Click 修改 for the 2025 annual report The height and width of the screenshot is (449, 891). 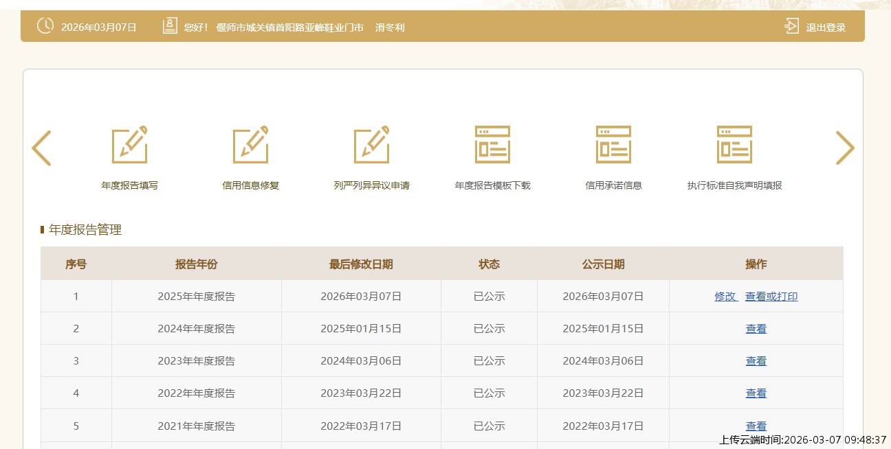point(725,297)
